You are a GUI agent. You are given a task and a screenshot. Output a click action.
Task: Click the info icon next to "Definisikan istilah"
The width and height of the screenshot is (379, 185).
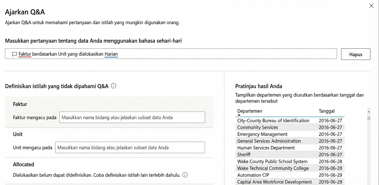[113, 86]
